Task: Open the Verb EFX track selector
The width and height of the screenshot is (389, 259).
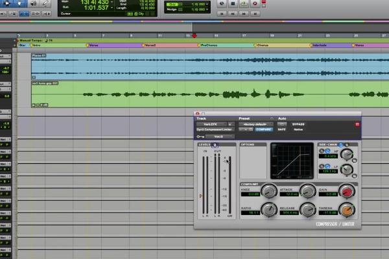Action: (211, 124)
